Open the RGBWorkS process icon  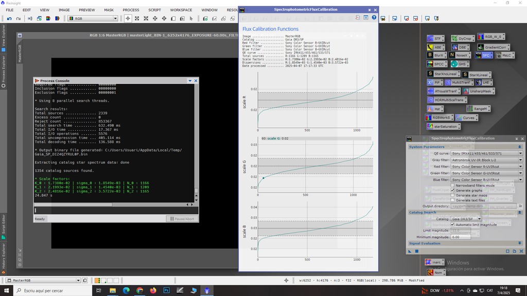click(x=439, y=118)
